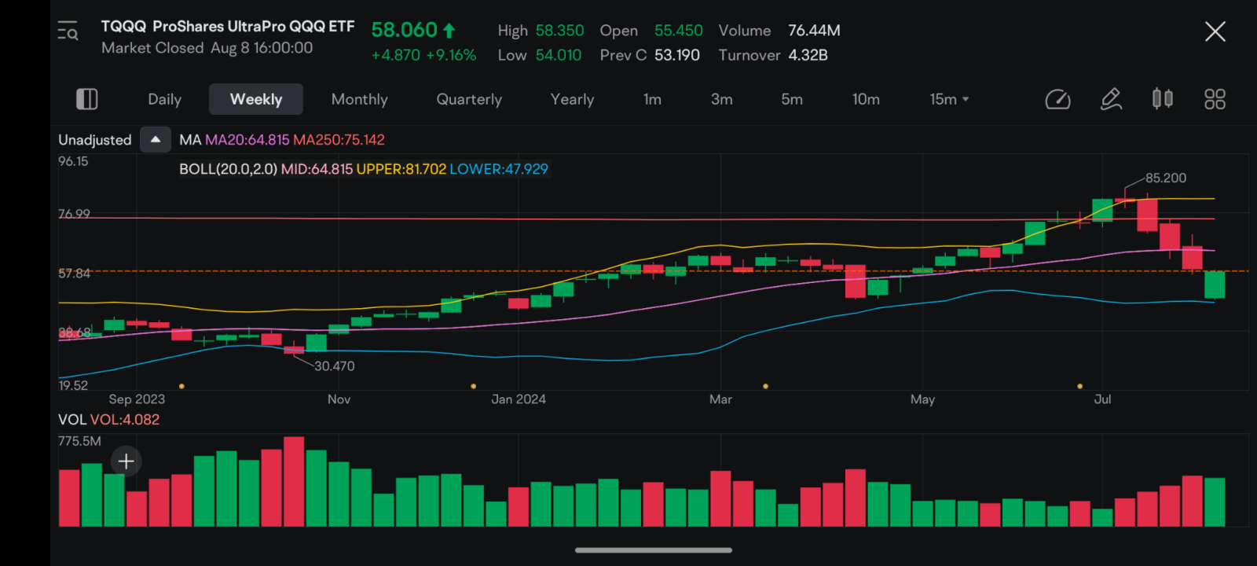Select the Weekly timeframe tab
1257x566 pixels.
pyautogui.click(x=256, y=99)
